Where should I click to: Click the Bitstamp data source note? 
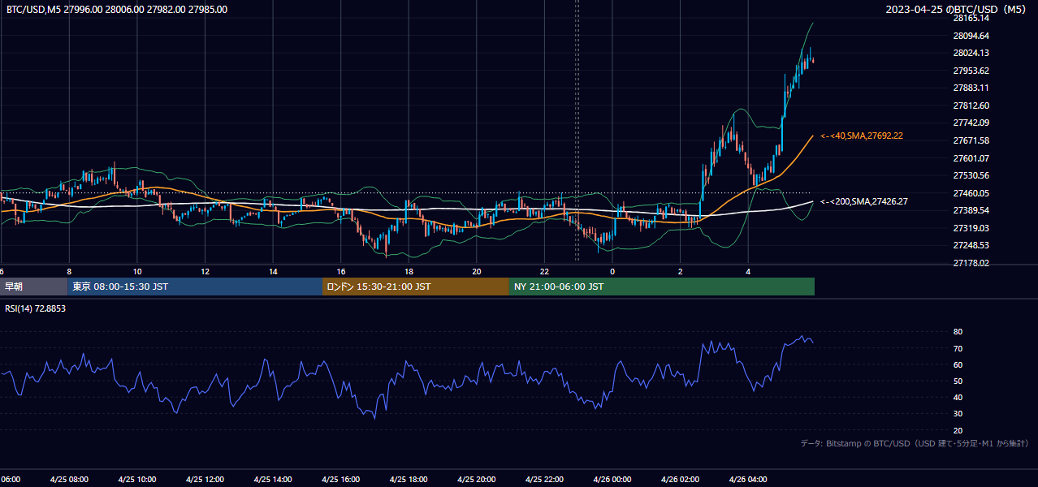point(915,443)
